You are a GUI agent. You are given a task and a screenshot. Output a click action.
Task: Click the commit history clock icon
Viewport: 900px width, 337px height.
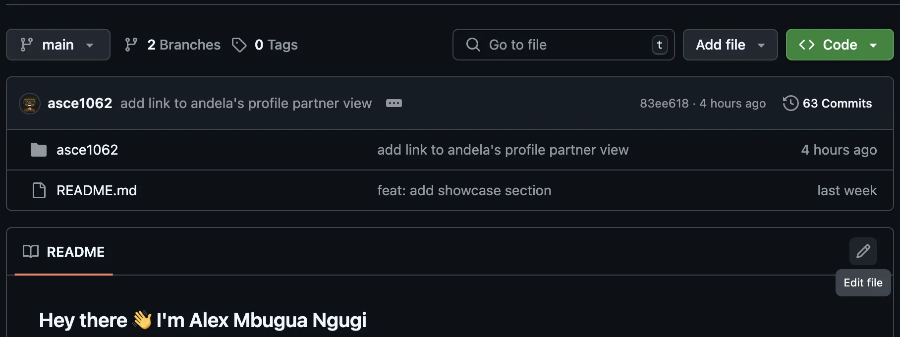click(790, 103)
